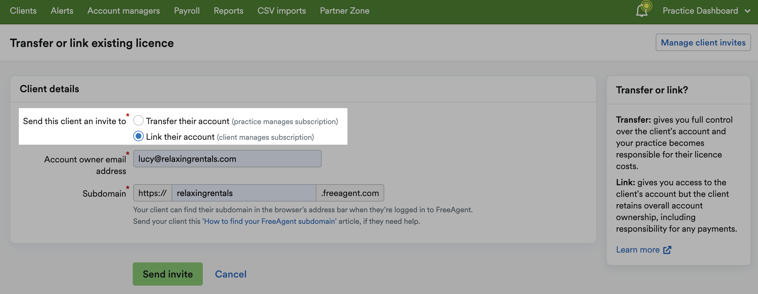
Task: Open the Partner Zone menu item
Action: click(345, 11)
